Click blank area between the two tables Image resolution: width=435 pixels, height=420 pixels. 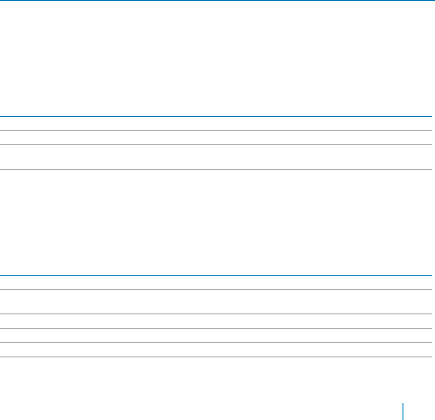(216, 222)
